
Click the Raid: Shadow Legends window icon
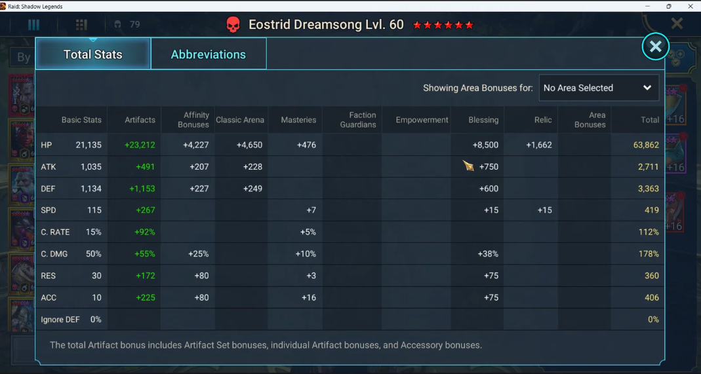pos(3,7)
